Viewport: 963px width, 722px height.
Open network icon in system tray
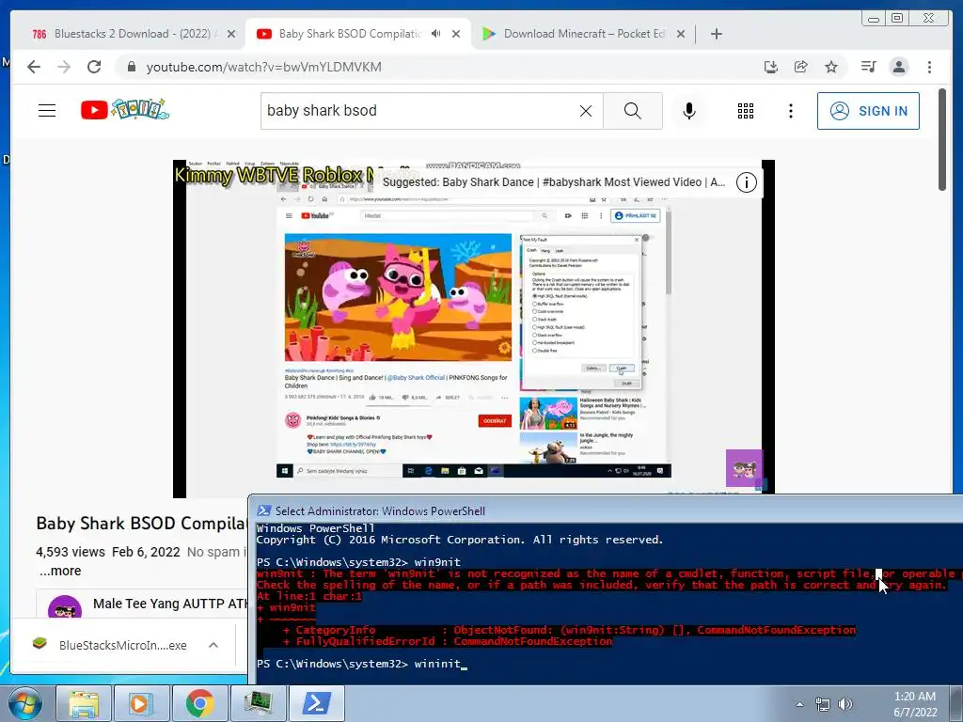822,704
